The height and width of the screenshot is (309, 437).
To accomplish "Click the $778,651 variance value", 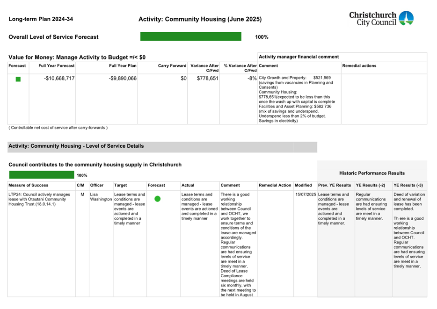I will (207, 79).
